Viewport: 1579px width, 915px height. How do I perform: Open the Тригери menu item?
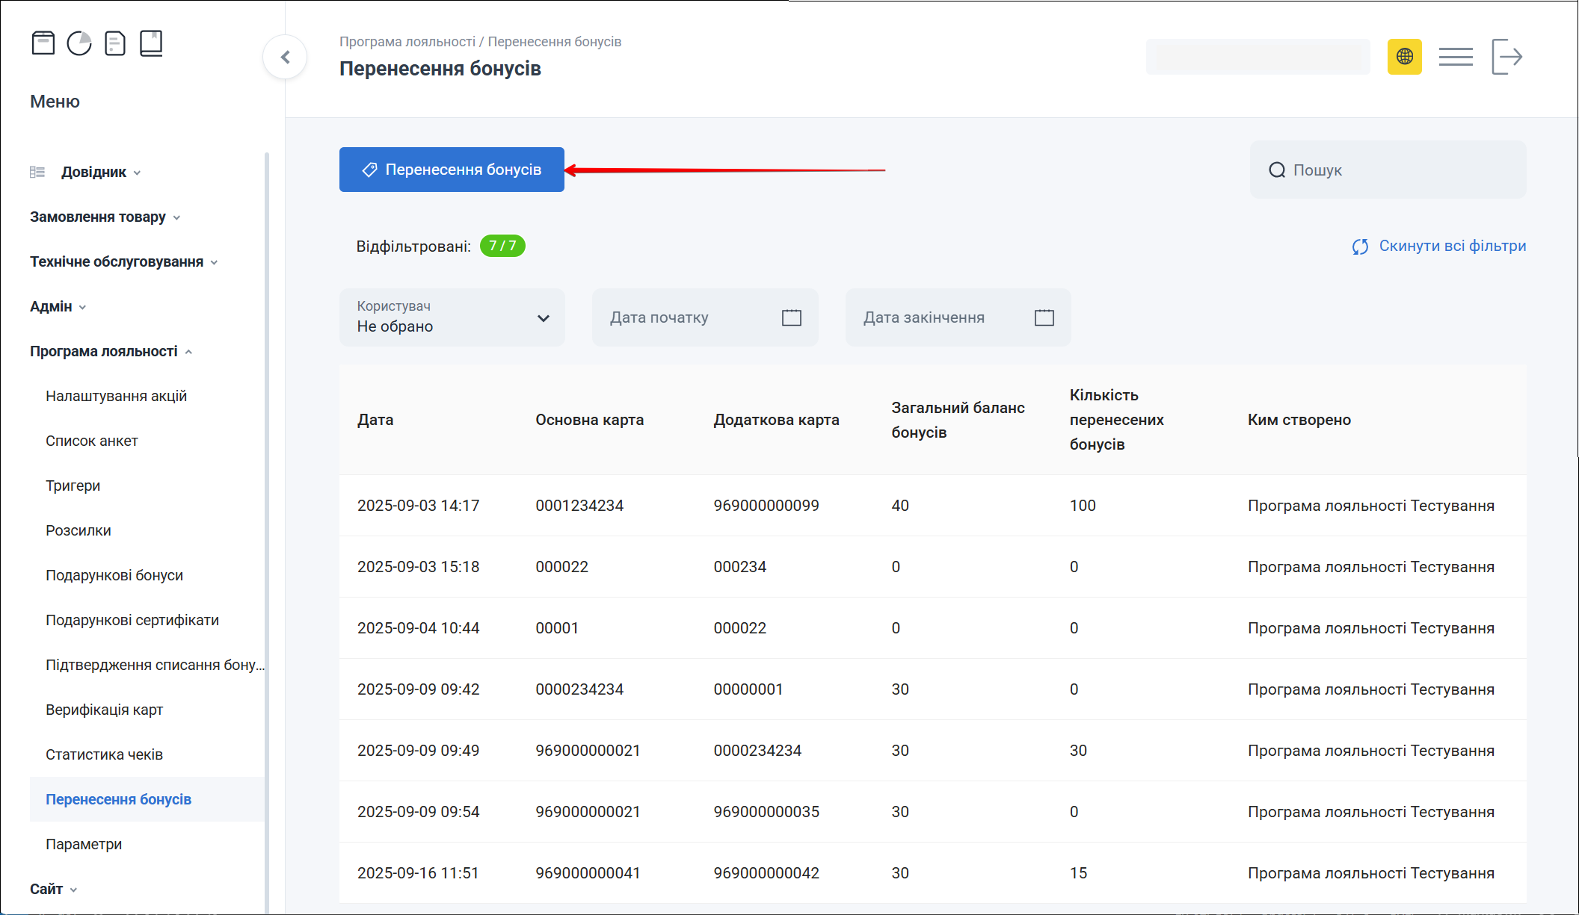tap(73, 486)
